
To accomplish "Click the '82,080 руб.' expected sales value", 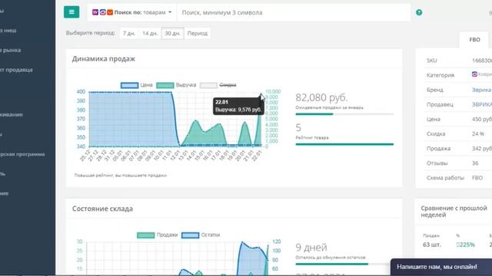I will (321, 97).
